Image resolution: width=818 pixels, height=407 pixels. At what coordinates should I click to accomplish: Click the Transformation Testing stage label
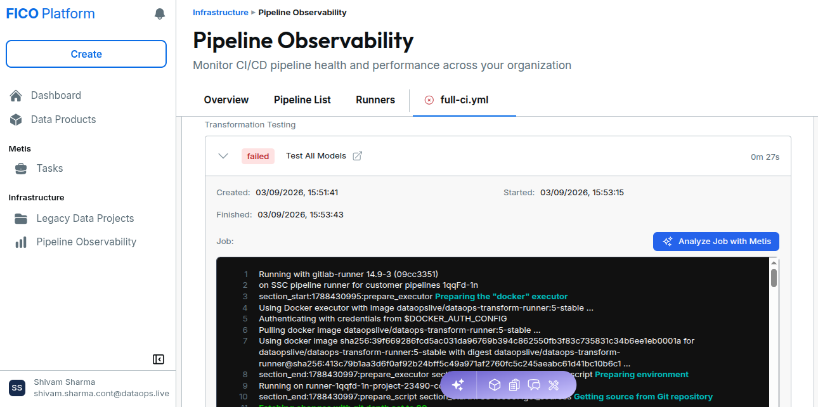tap(250, 125)
